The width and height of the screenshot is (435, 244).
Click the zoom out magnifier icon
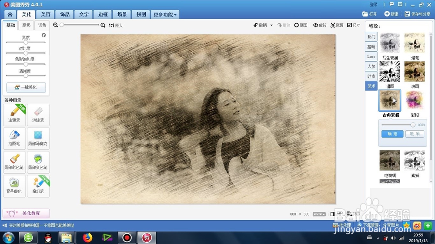[56, 25]
